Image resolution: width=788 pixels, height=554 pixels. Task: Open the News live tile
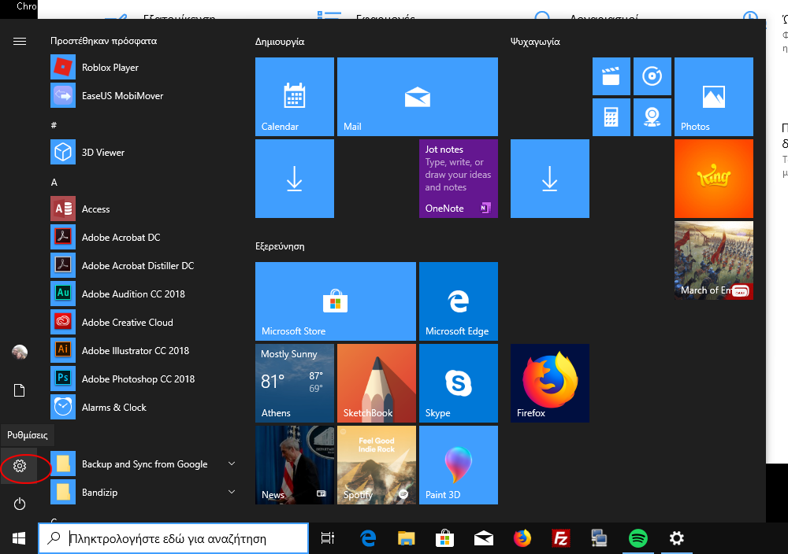coord(294,464)
